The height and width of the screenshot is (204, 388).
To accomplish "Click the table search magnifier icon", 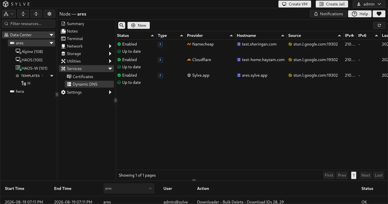I will coord(122,25).
